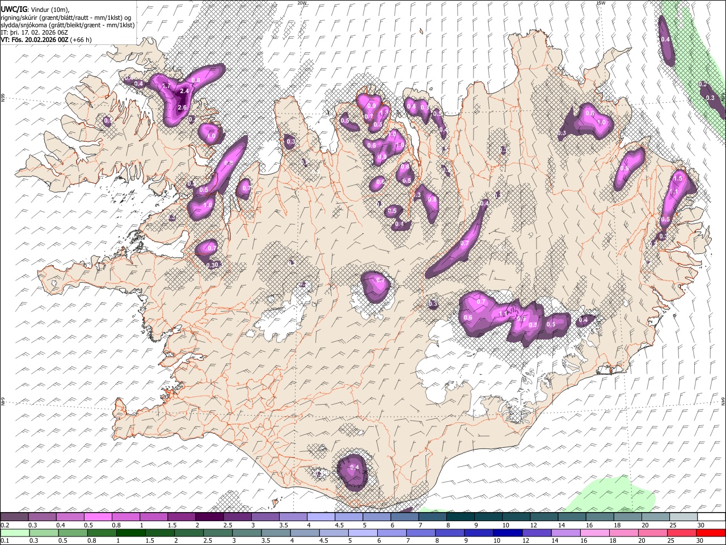Select the pale green bottom-row swatch from 0.1 to 0.3
This screenshot has height=545, width=726.
click(x=15, y=533)
